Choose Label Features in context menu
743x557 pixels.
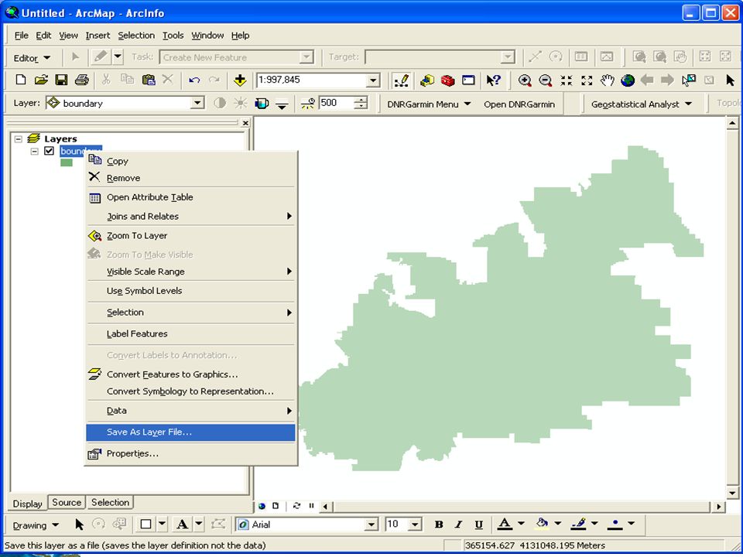tap(190, 333)
